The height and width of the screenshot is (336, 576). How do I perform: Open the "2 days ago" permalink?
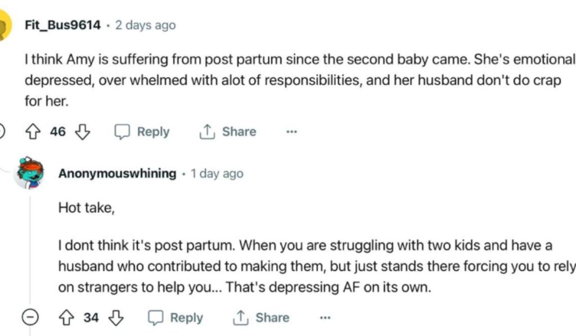pos(145,25)
